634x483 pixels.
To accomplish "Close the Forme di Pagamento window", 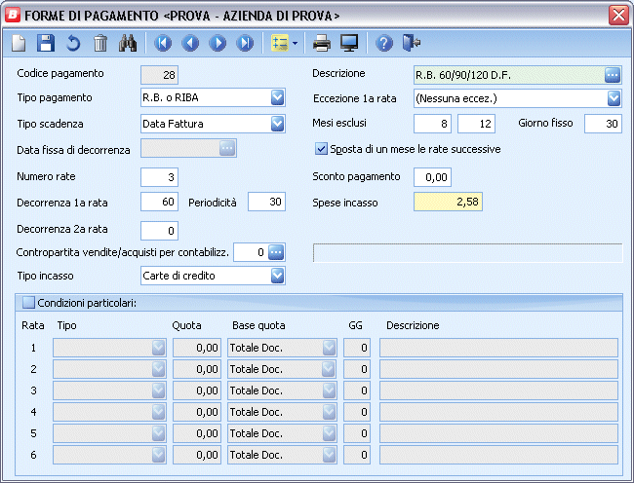I will tap(618, 16).
